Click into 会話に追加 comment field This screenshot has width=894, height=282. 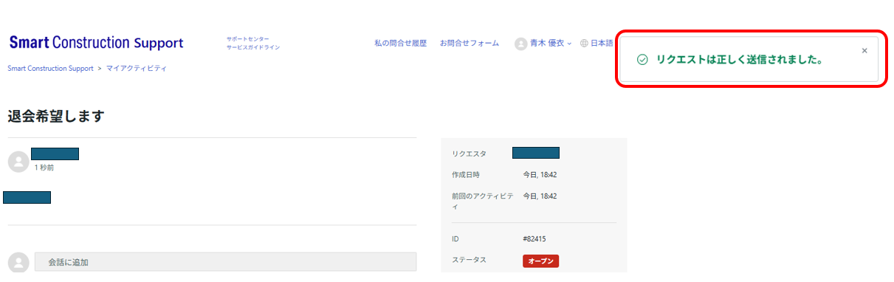point(225,262)
